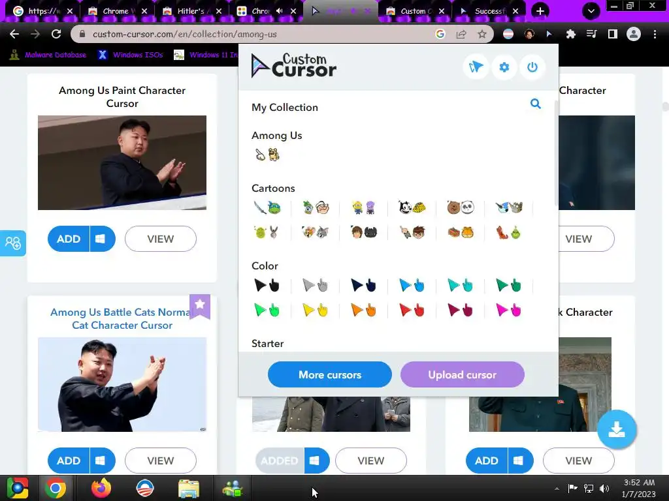
Task: Click the default cursor button in Custom Cursor popup
Action: click(476, 67)
